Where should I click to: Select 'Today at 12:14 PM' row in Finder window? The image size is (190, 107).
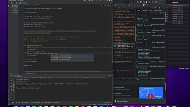tap(178, 5)
